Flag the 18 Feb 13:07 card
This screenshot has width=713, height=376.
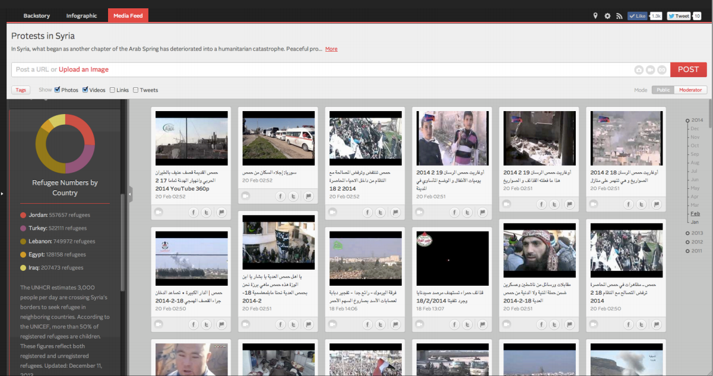[x=483, y=325]
